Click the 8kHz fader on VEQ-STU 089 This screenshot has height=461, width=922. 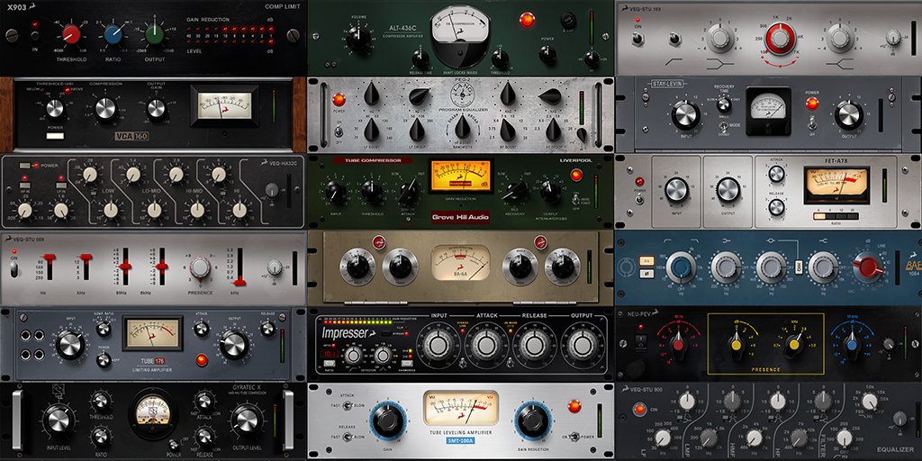(x=161, y=267)
